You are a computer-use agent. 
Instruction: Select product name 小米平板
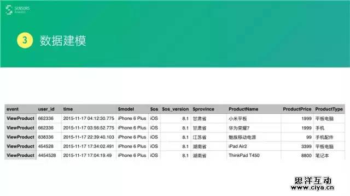click(x=238, y=119)
